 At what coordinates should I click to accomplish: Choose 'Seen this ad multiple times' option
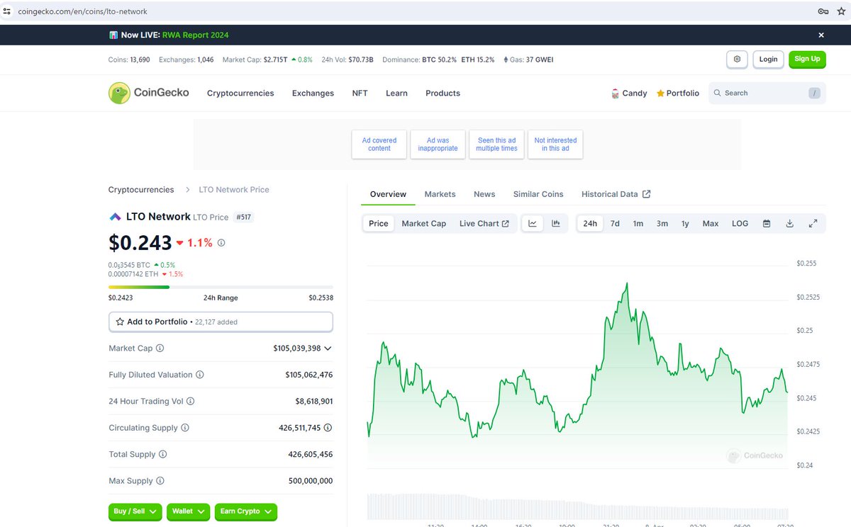point(496,144)
